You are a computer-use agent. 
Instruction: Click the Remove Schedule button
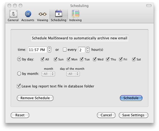click(x=35, y=98)
